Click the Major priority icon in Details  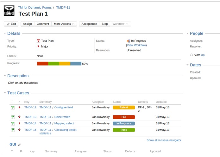coord(38,46)
